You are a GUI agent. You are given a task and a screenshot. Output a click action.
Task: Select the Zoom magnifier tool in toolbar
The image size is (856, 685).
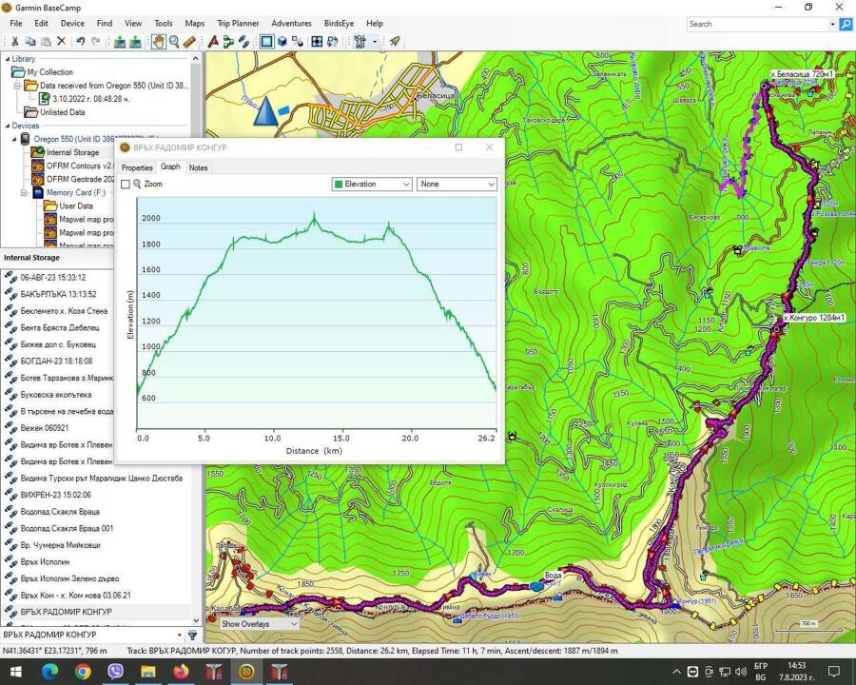(x=174, y=42)
